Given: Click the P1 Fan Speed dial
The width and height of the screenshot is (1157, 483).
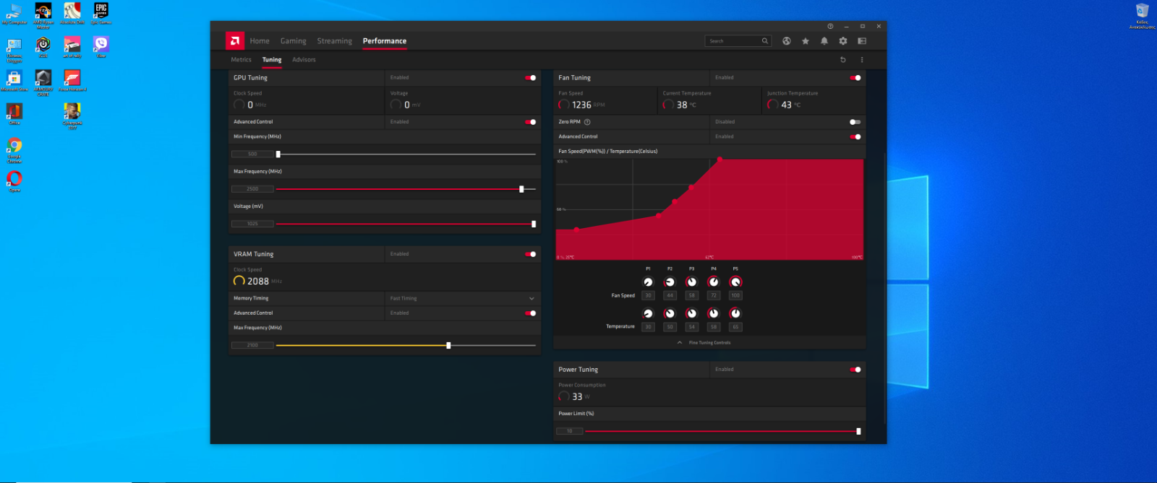Looking at the screenshot, I should (648, 282).
